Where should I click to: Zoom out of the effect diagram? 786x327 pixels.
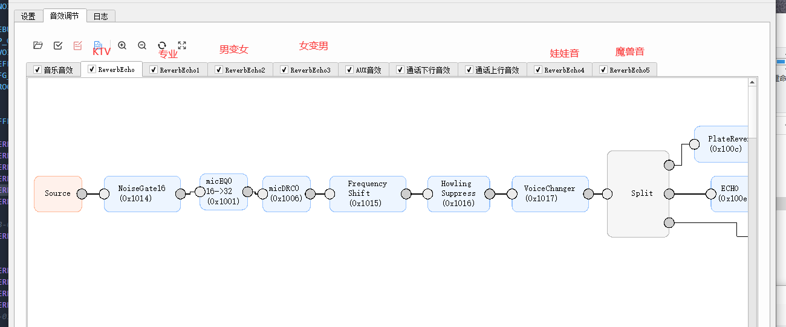click(142, 45)
